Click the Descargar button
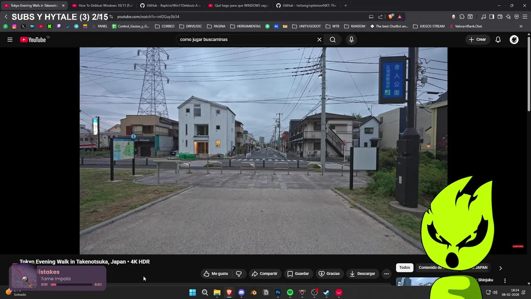This screenshot has width=531, height=299. [363, 274]
